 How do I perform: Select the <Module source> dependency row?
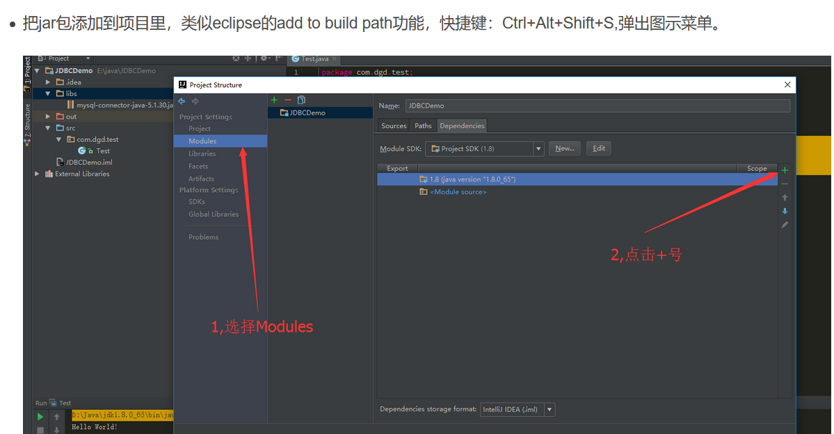pos(577,192)
